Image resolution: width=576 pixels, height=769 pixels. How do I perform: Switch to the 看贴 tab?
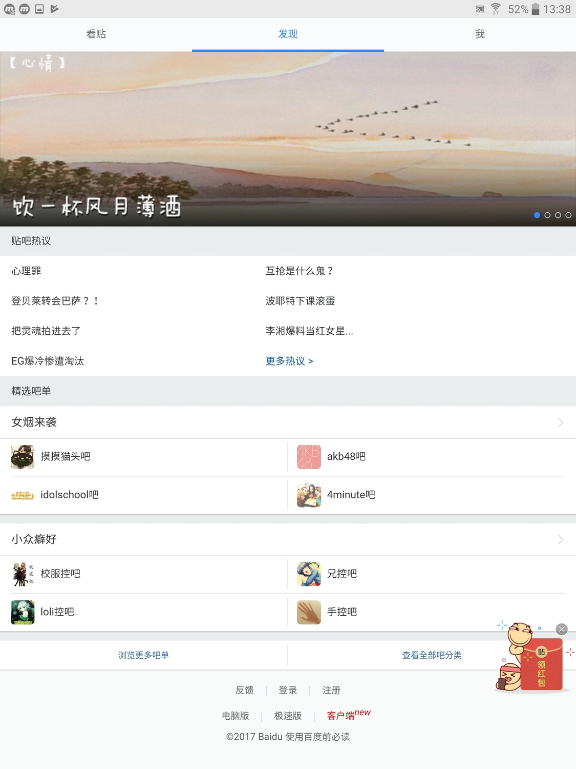pos(96,34)
